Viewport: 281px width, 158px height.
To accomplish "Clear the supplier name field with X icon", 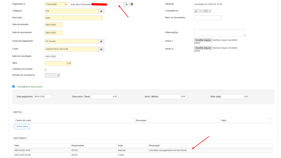I will pyautogui.click(x=127, y=4).
